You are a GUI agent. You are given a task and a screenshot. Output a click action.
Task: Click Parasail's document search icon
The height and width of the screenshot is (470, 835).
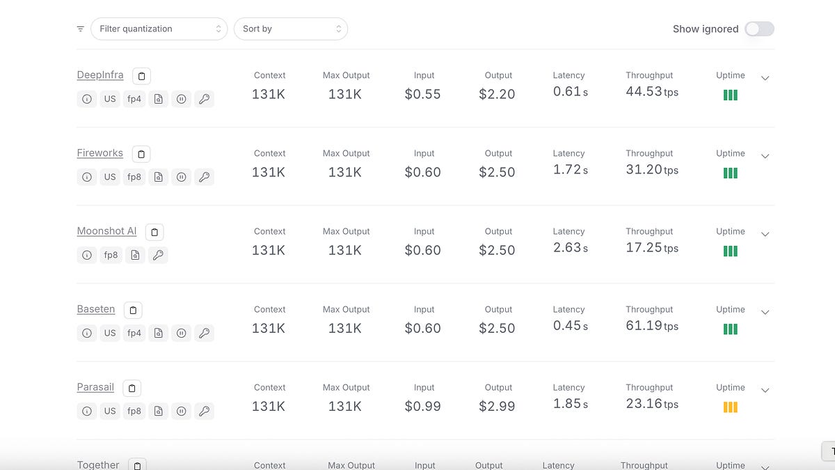(x=159, y=411)
